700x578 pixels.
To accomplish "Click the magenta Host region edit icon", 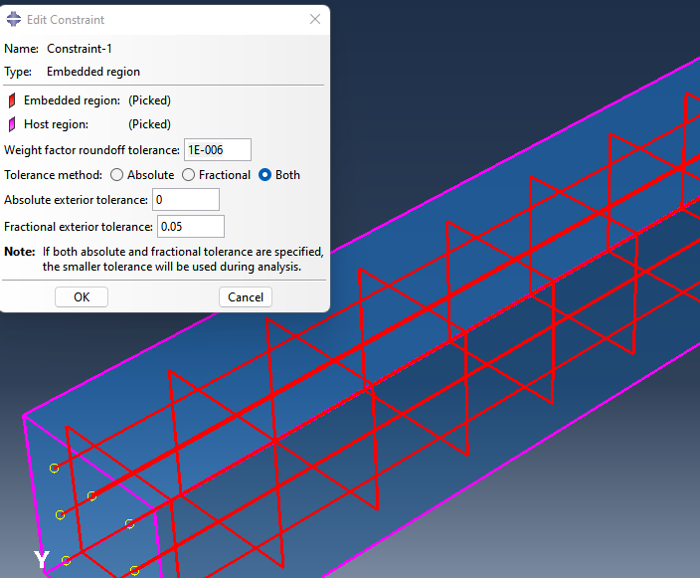I will coord(12,124).
